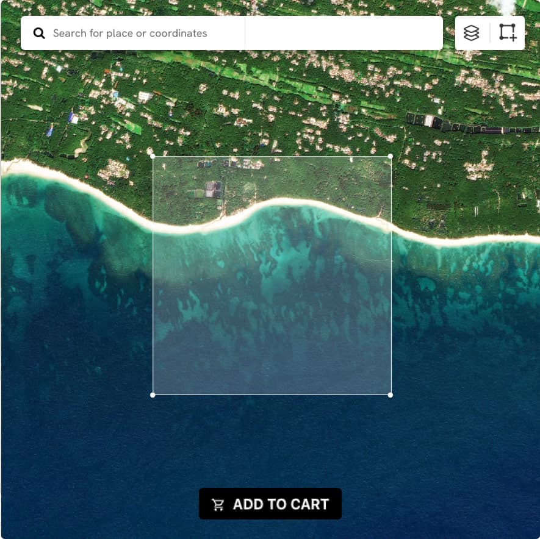The height and width of the screenshot is (539, 540).
Task: Click the top-left selection corner handle
Action: (153, 157)
